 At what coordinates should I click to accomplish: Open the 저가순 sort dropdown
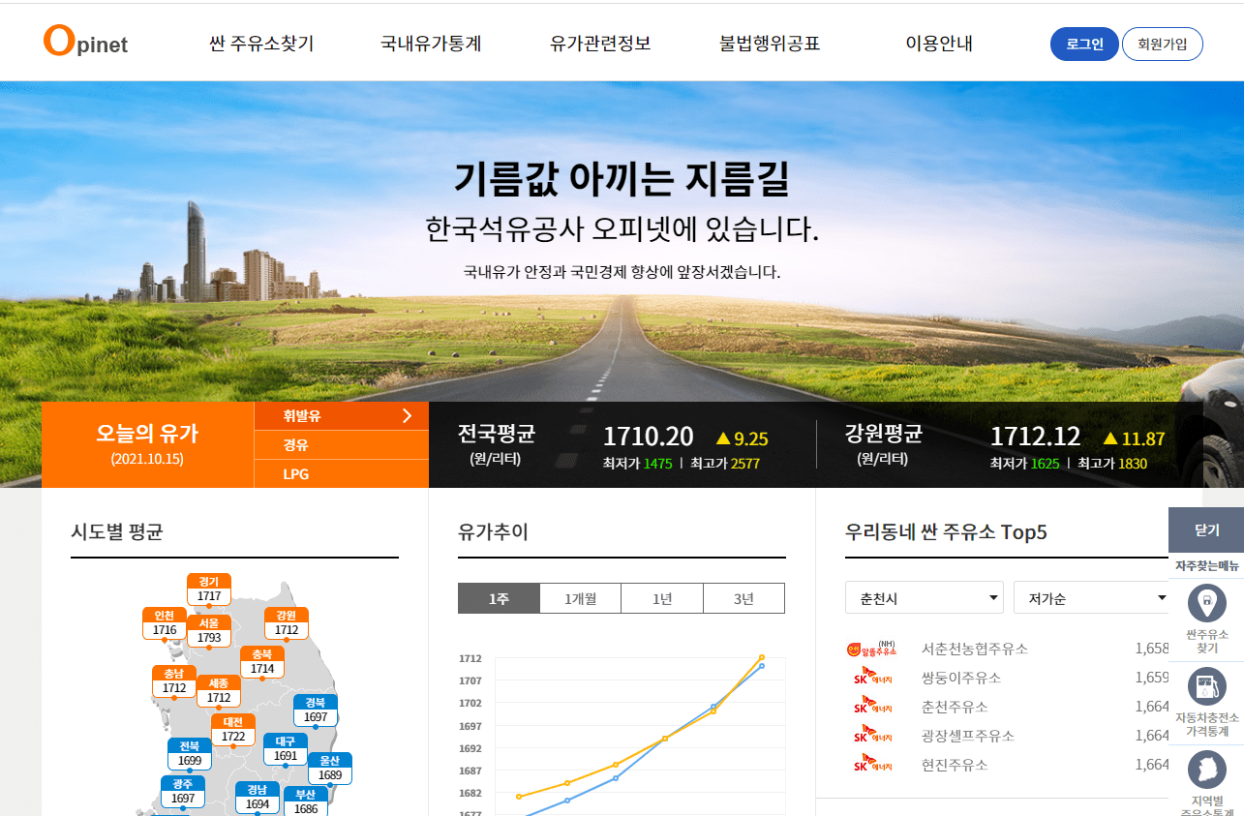1093,598
